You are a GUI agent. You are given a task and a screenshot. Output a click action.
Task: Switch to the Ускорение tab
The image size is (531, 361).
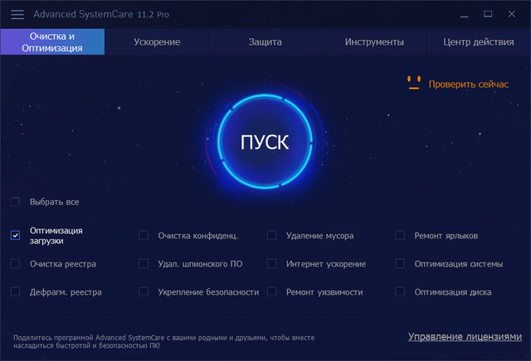click(157, 42)
